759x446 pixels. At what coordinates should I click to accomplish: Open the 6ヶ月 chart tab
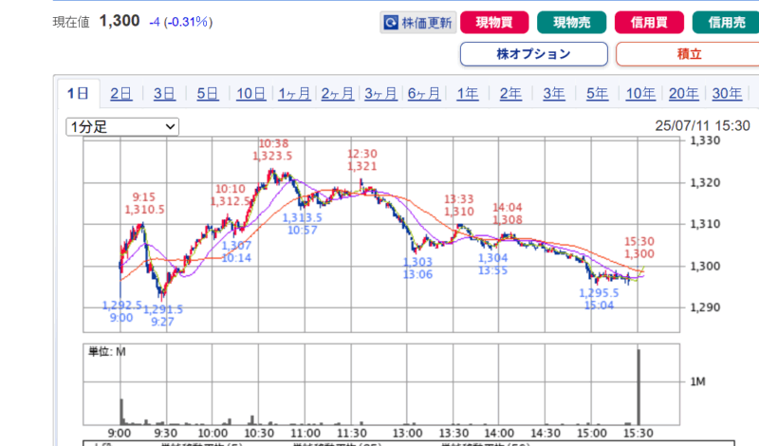(424, 93)
